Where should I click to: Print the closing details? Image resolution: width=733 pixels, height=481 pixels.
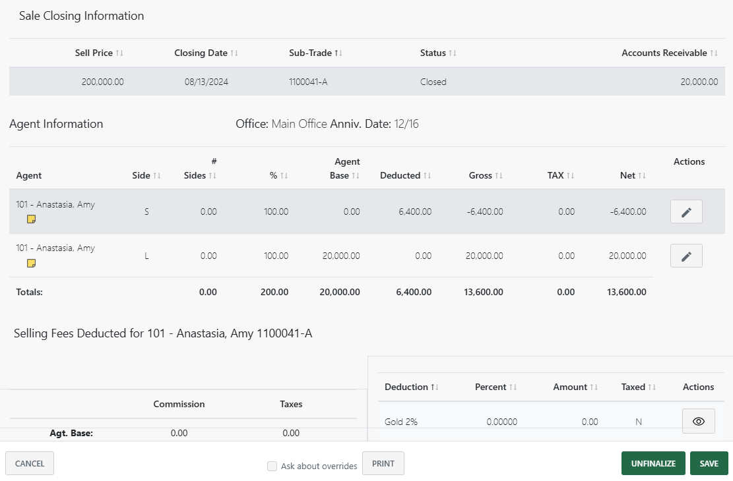coord(383,463)
